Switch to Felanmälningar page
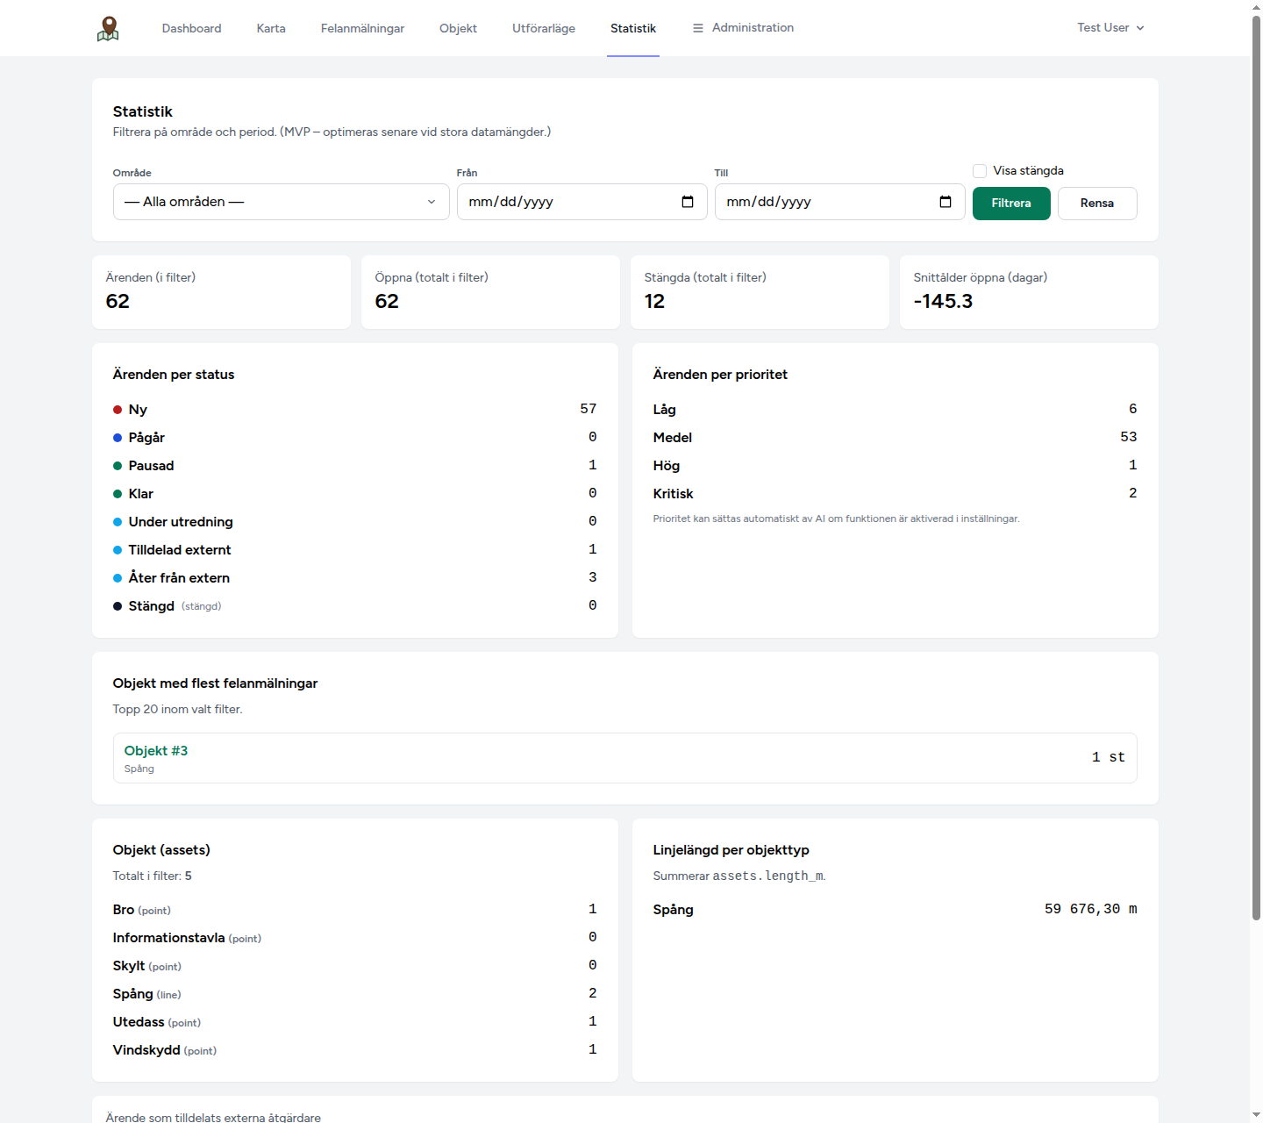This screenshot has width=1263, height=1123. click(x=362, y=28)
